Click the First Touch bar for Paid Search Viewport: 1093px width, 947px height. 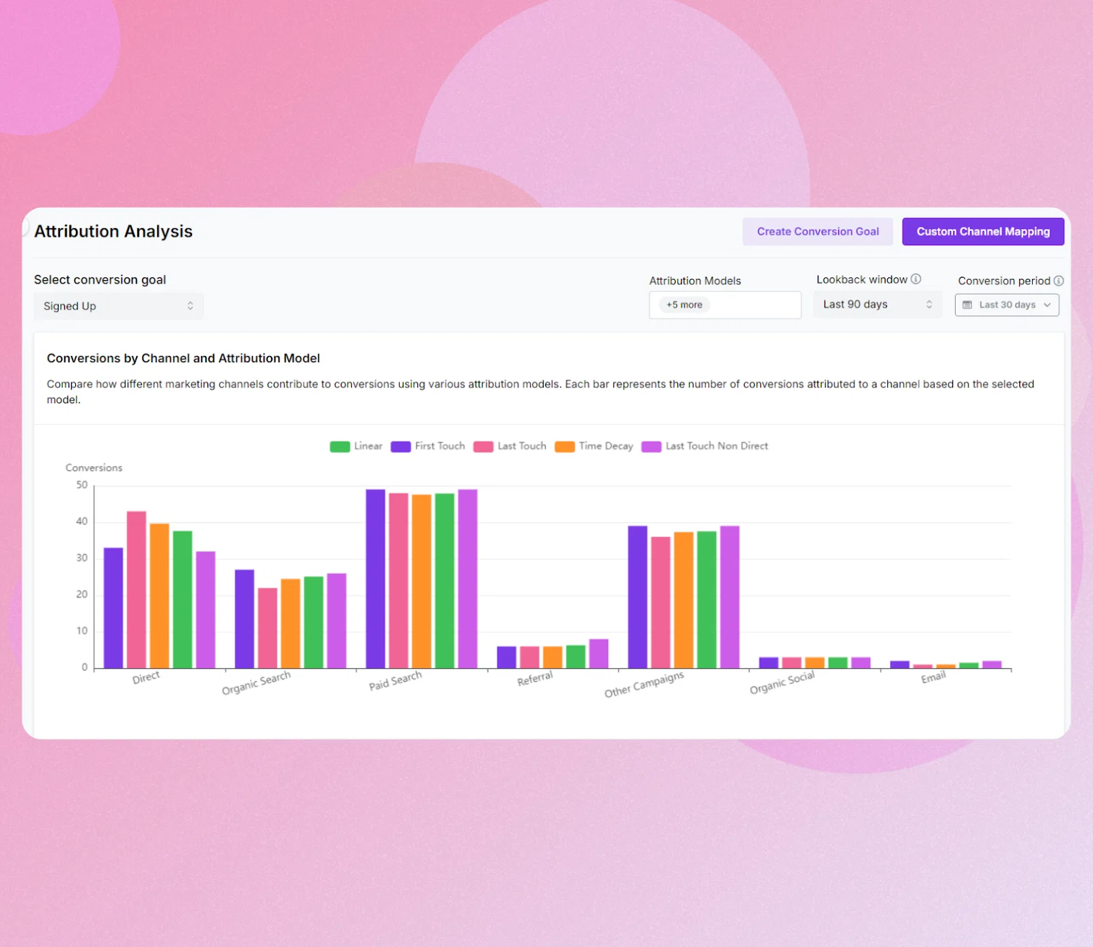coord(376,579)
